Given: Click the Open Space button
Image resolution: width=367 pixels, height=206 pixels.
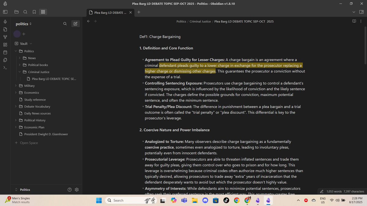Looking at the screenshot, I should pos(26,143).
